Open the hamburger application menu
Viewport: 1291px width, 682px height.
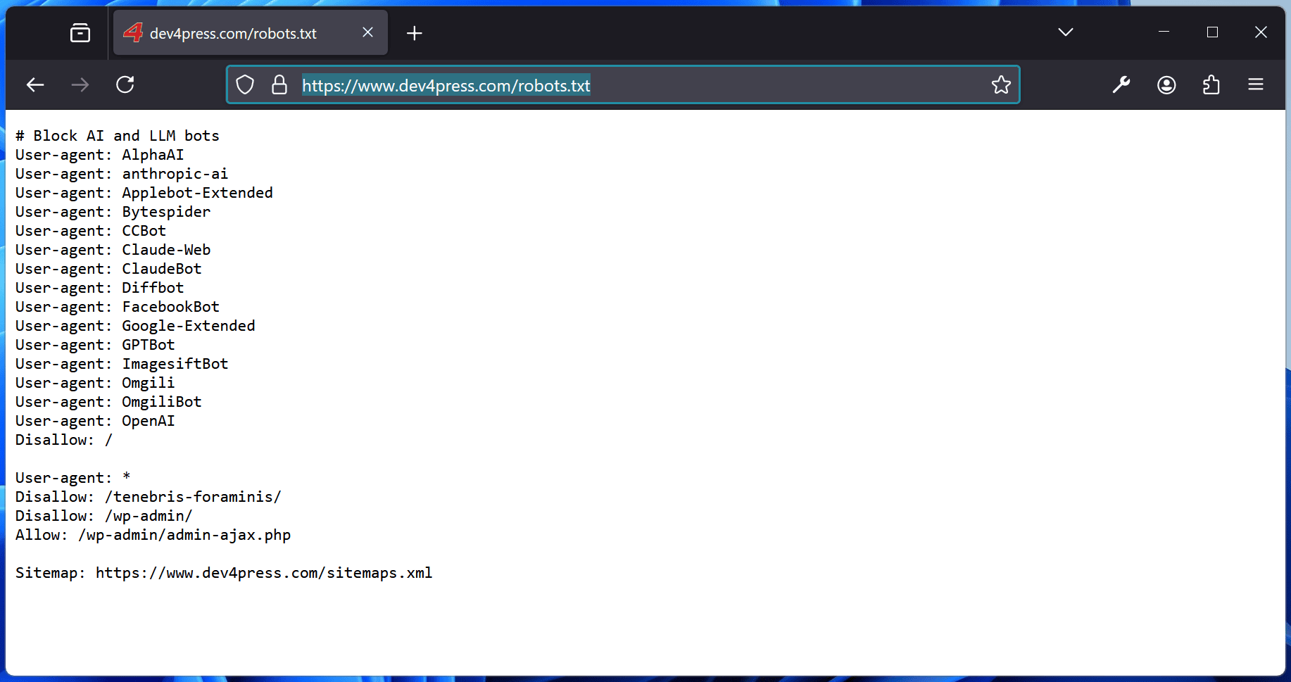coord(1256,85)
